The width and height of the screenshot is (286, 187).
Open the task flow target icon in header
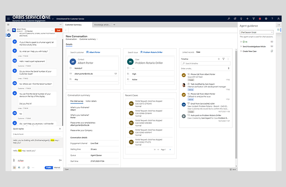235,19
